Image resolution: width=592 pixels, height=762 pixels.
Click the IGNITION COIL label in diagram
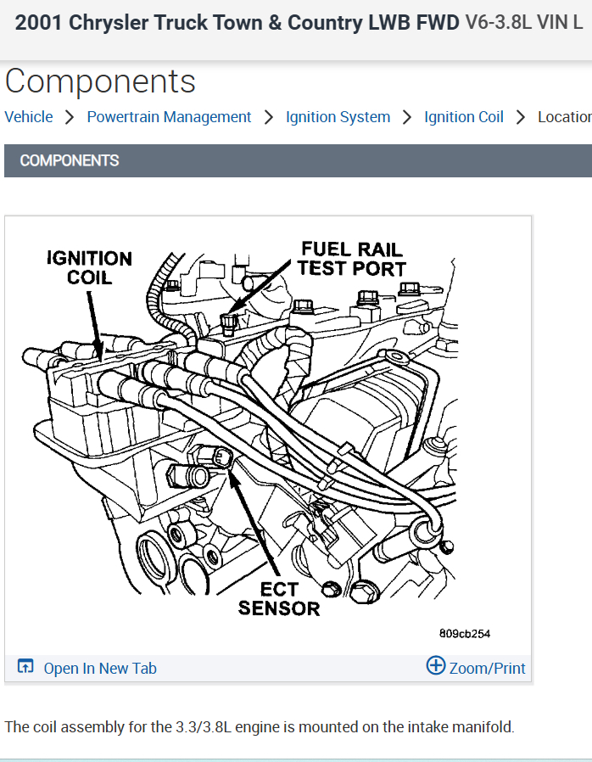pos(89,268)
